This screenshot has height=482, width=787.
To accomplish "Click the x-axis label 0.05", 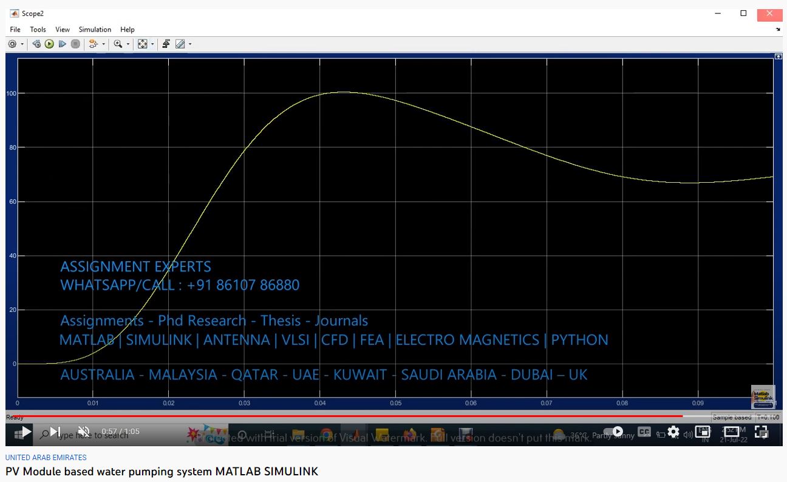I will pyautogui.click(x=395, y=403).
